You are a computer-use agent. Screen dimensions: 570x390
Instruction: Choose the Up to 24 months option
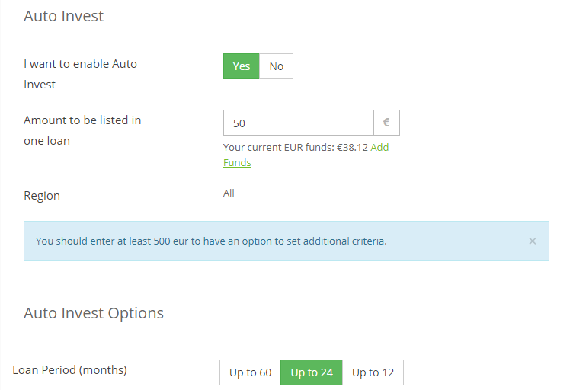pos(312,372)
